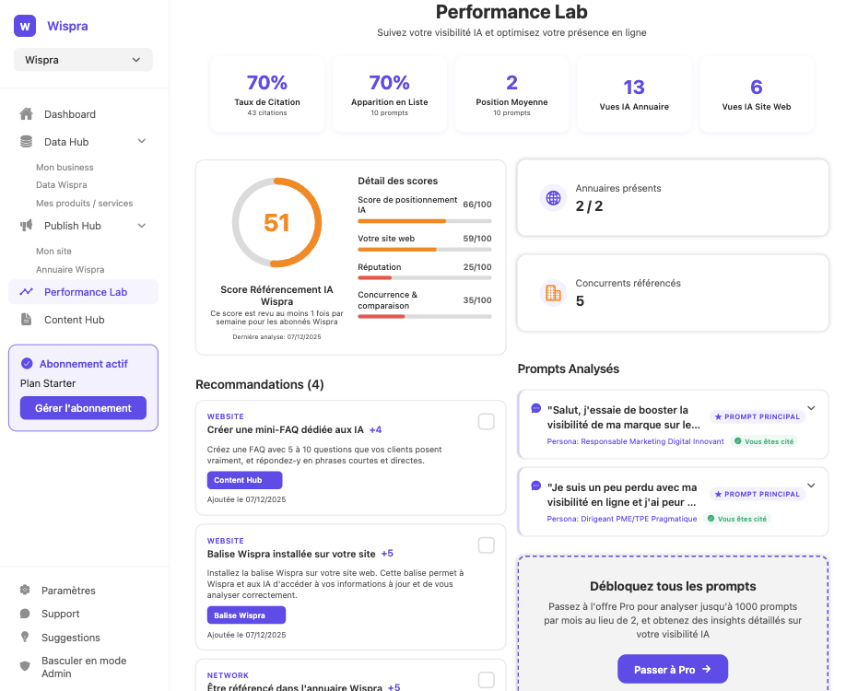Expand the first Prompt Principal card

[x=809, y=407]
